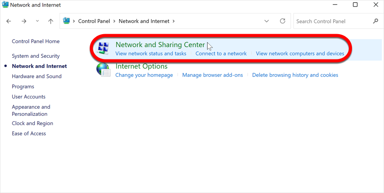384x193 pixels.
Task: Open the Internet Options heading
Action: [141, 66]
